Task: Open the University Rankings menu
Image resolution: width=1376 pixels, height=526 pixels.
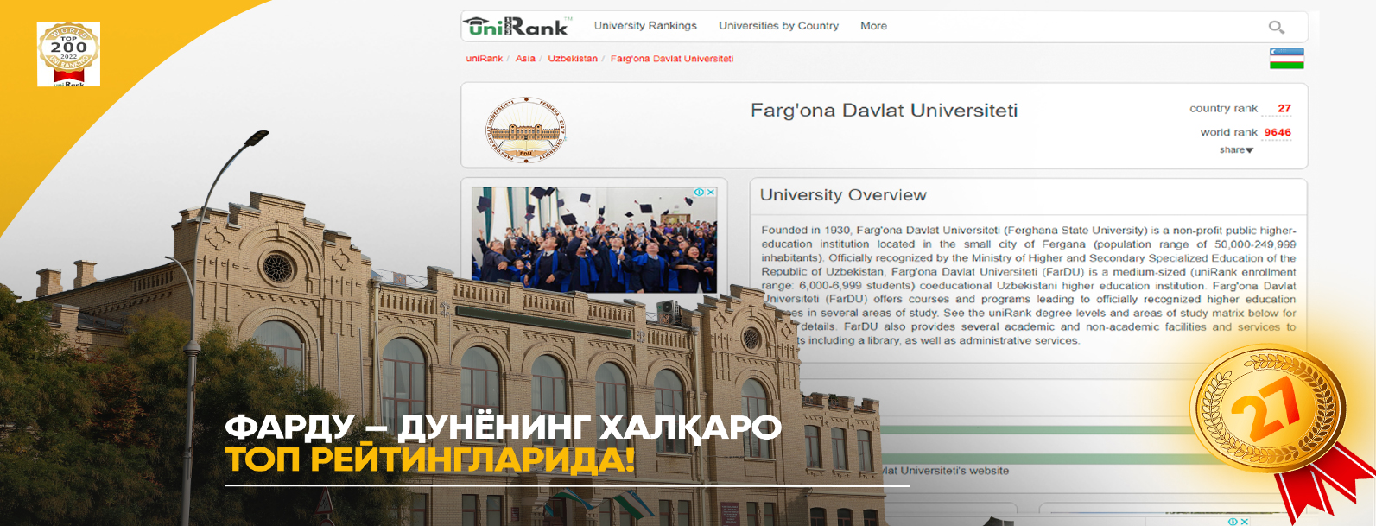Action: 645,26
